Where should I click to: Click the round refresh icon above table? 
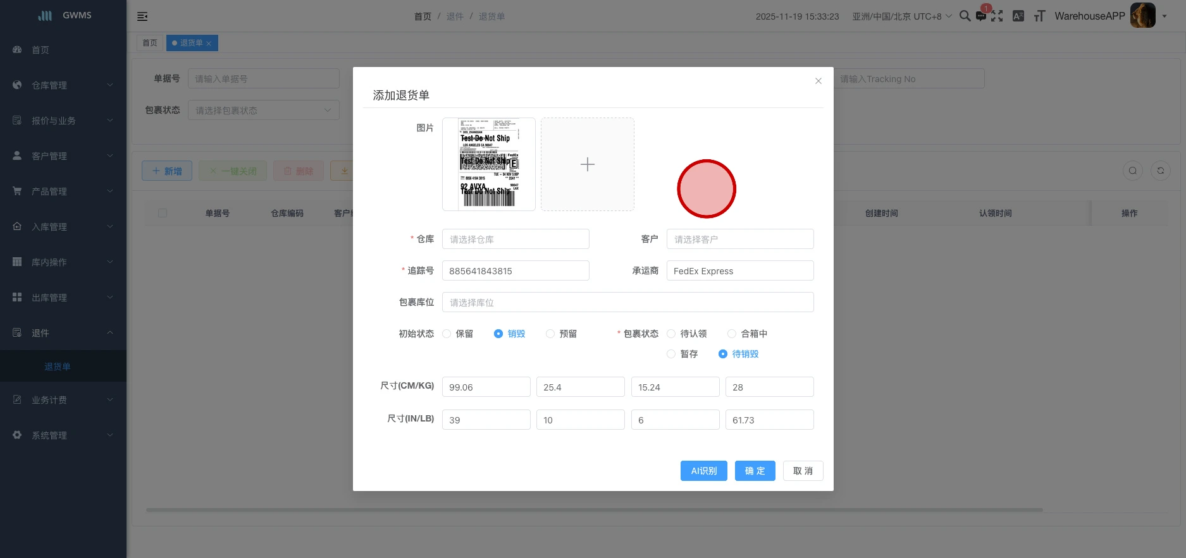coord(1161,171)
